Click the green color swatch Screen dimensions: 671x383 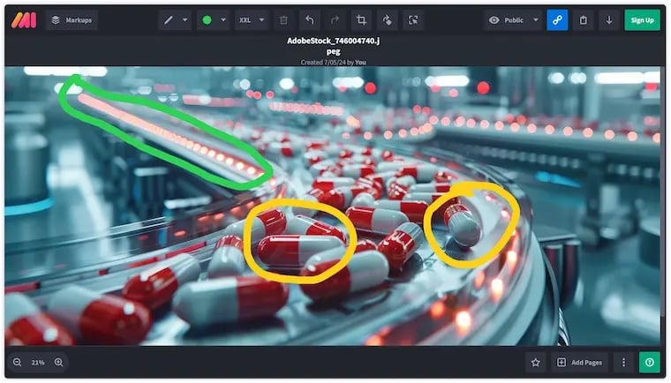(x=207, y=19)
